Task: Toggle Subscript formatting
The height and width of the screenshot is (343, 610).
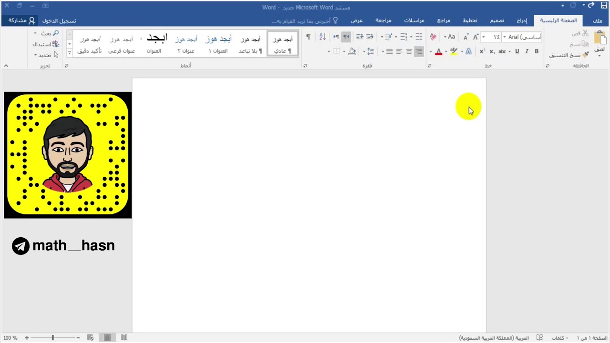Action: [492, 51]
